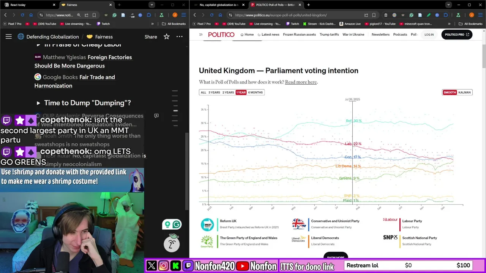The width and height of the screenshot is (486, 273).
Task: Open Podcasts in POLITICO nav
Action: pyautogui.click(x=400, y=35)
